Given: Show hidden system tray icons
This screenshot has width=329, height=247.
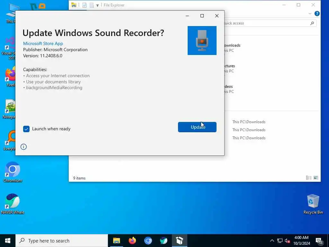Looking at the screenshot, I should click(272, 241).
